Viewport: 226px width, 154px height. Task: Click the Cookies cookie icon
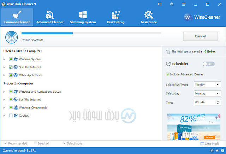pyautogui.click(x=16, y=115)
